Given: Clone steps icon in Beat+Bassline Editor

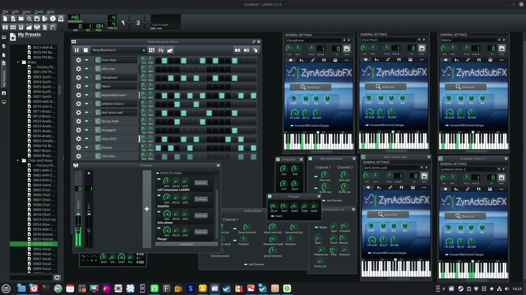Looking at the screenshot, I should tap(256, 50).
